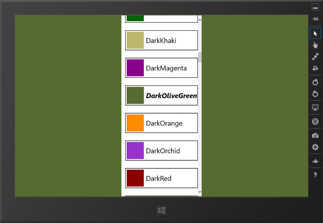Screen dimensions: 323x223
Task: Open set location globe icon
Action: coord(315,122)
